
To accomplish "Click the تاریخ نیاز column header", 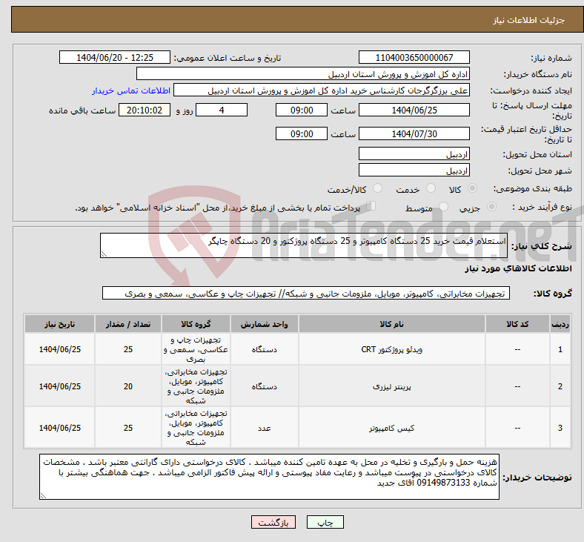I will pyautogui.click(x=59, y=324).
